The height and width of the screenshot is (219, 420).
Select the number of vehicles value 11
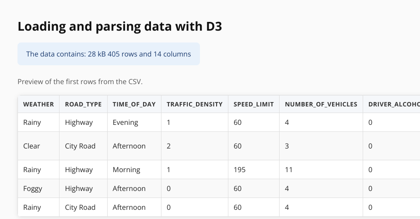[x=289, y=170]
